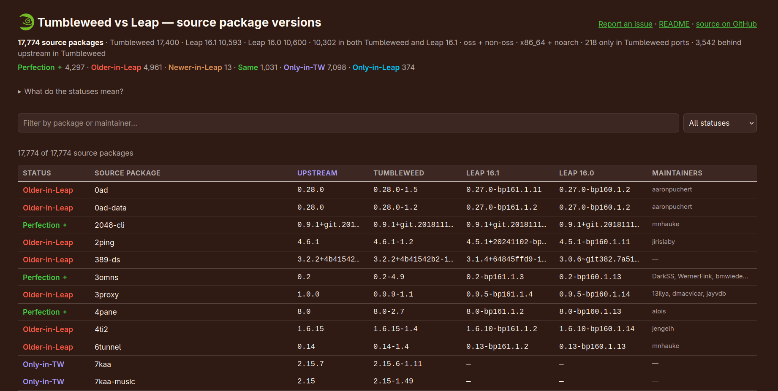Click upstream version 1.6.15
This screenshot has width=778, height=391.
point(310,329)
